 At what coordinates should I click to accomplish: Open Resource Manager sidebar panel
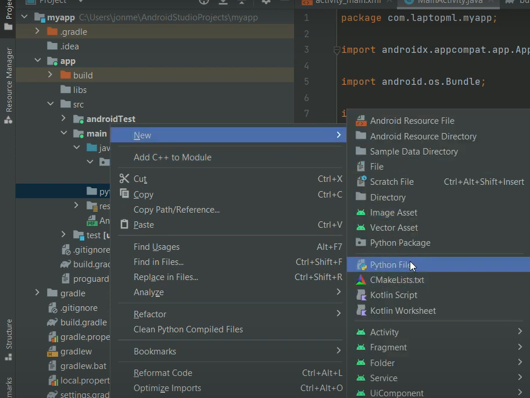(x=9, y=85)
